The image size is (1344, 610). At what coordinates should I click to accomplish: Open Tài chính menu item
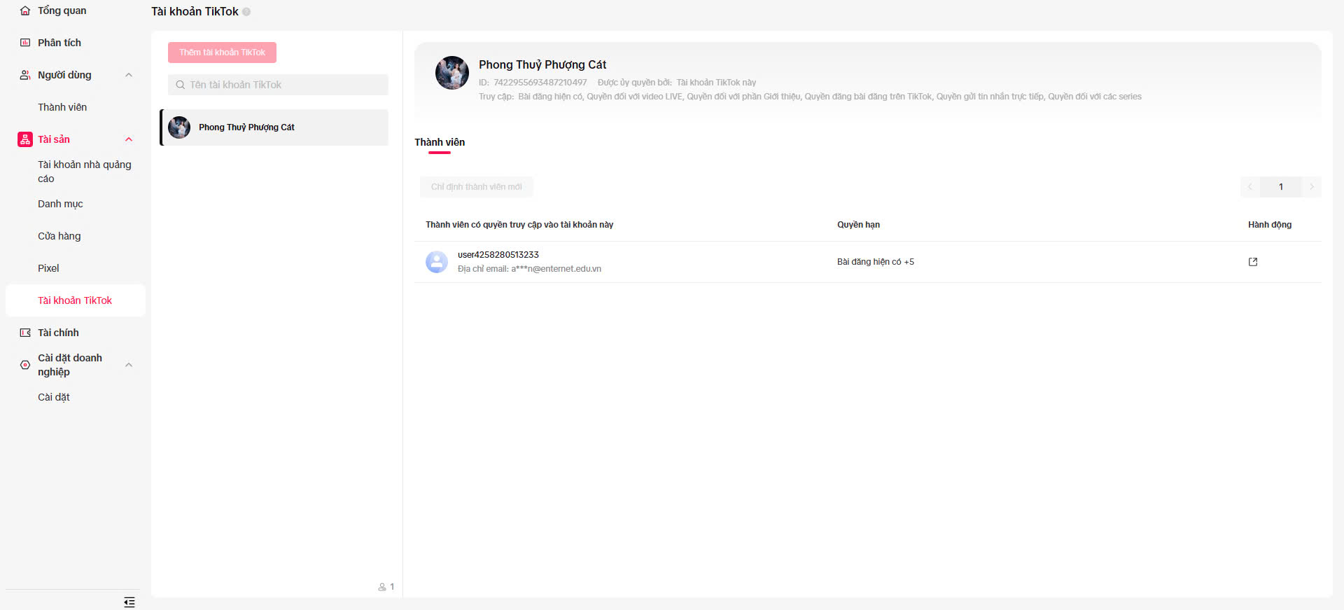point(58,333)
